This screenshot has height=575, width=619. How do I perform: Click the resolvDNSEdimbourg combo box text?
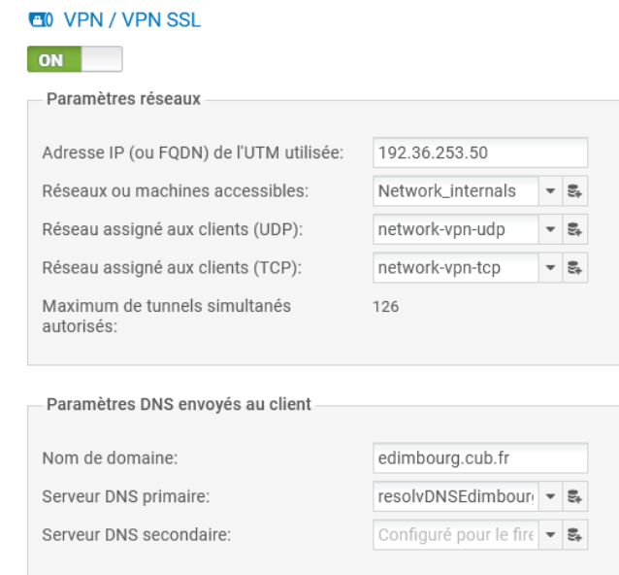455,493
